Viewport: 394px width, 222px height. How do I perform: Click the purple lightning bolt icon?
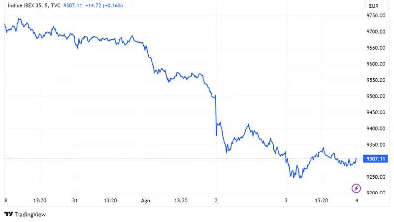click(x=356, y=188)
